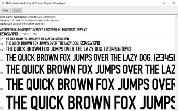Click the grayed-out Install button
The height and width of the screenshot is (111, 178).
[x=17, y=11]
